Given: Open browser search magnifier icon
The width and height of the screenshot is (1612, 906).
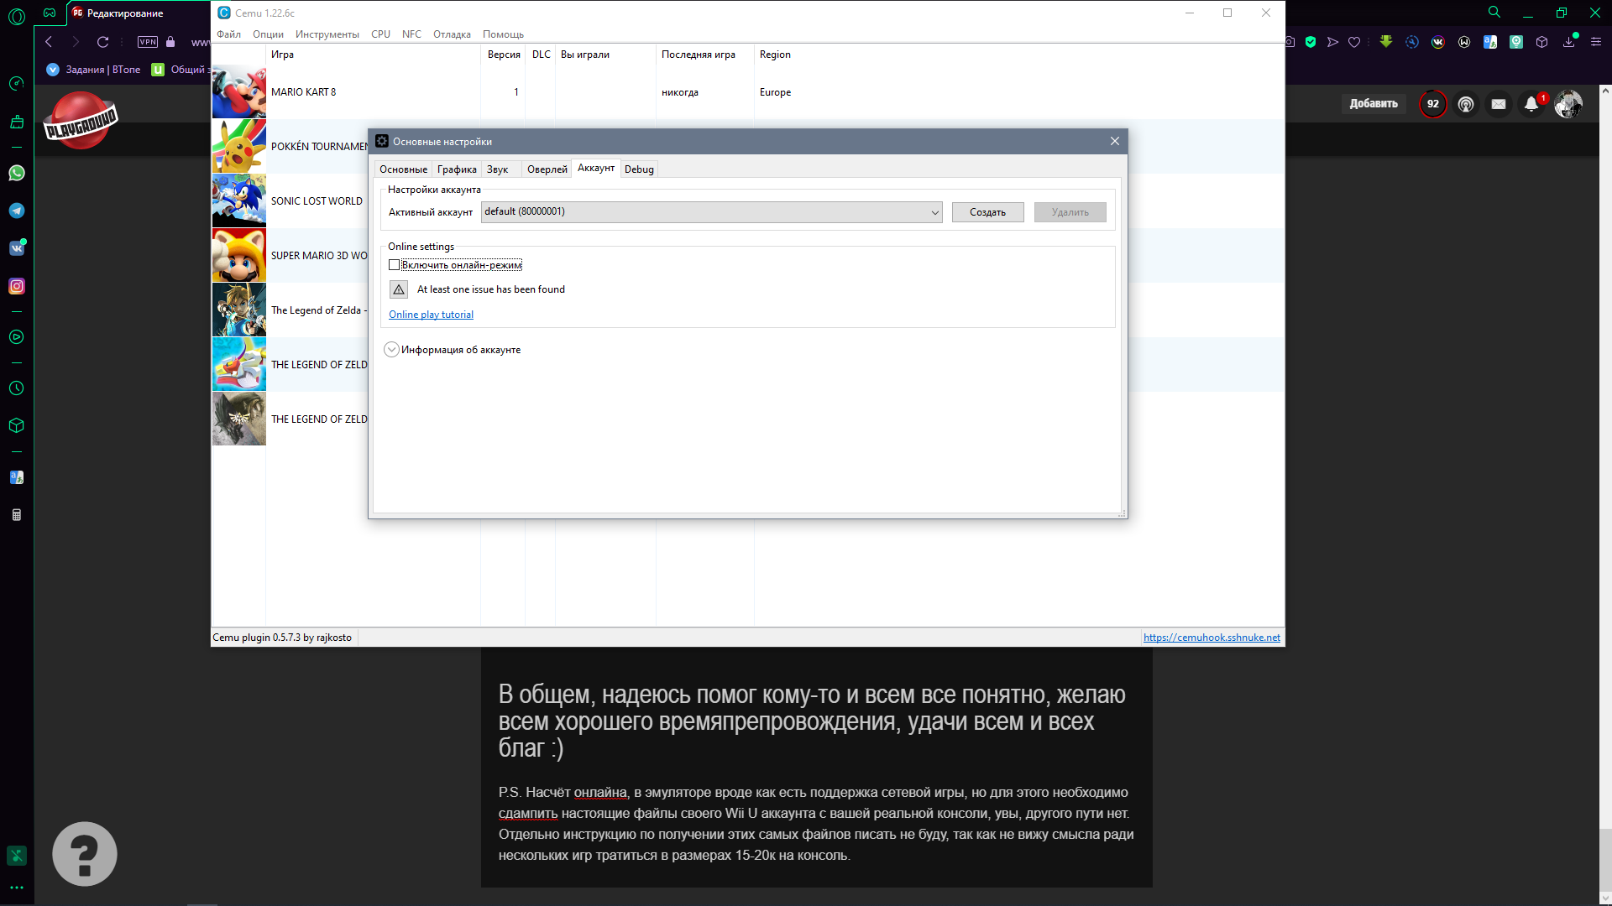Looking at the screenshot, I should (x=1494, y=13).
